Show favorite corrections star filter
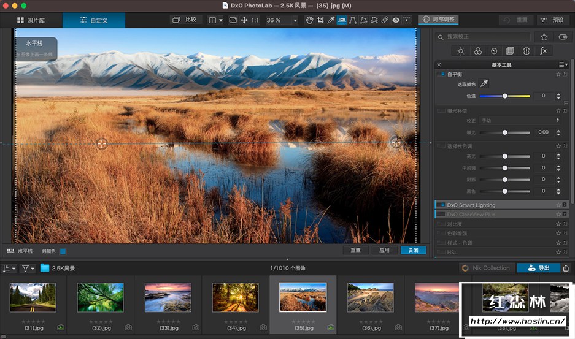The height and width of the screenshot is (339, 575). (544, 37)
